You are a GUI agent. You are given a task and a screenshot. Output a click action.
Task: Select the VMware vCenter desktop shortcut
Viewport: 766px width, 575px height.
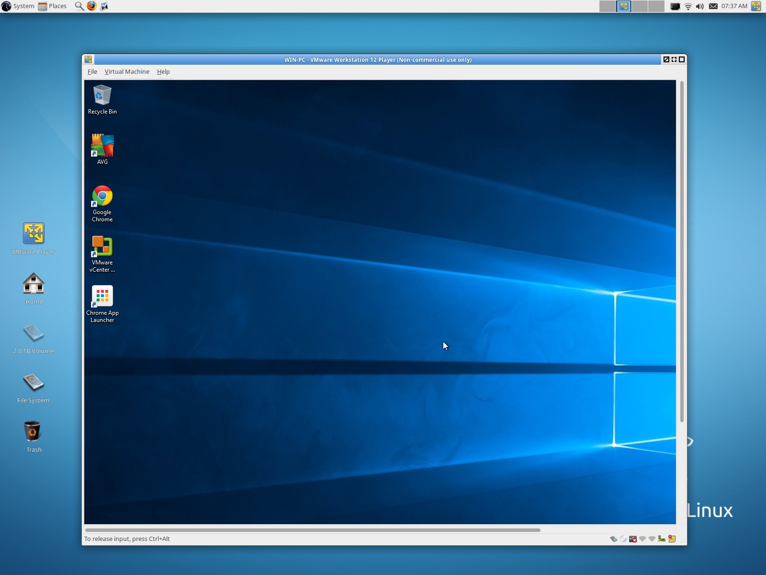(x=102, y=254)
